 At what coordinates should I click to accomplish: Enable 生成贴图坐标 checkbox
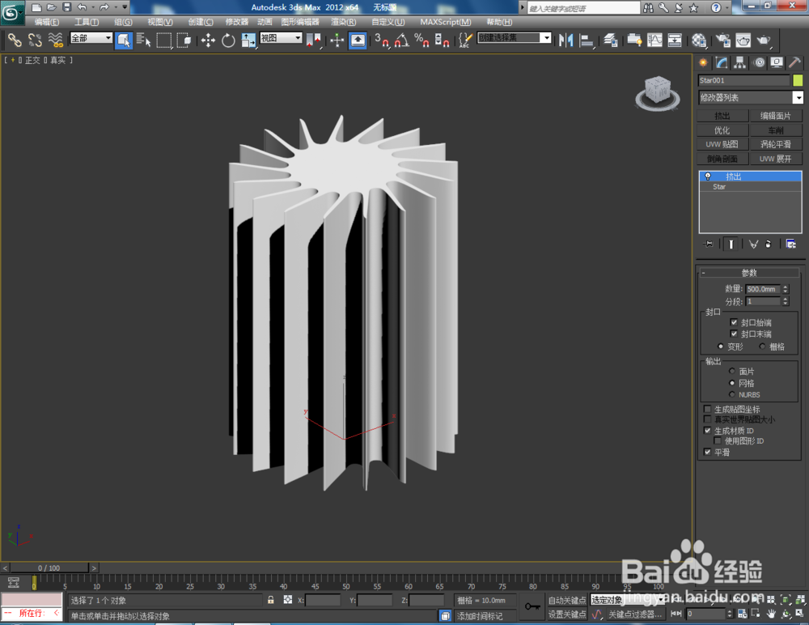point(707,409)
